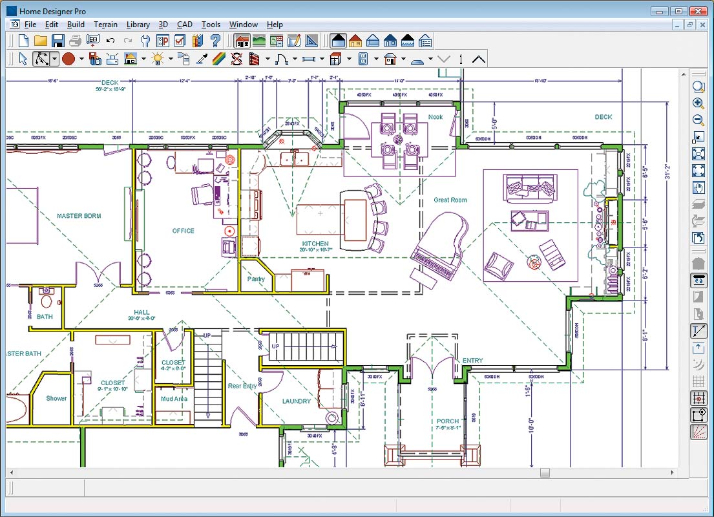Toggle the square with circle snap button

coord(698,415)
